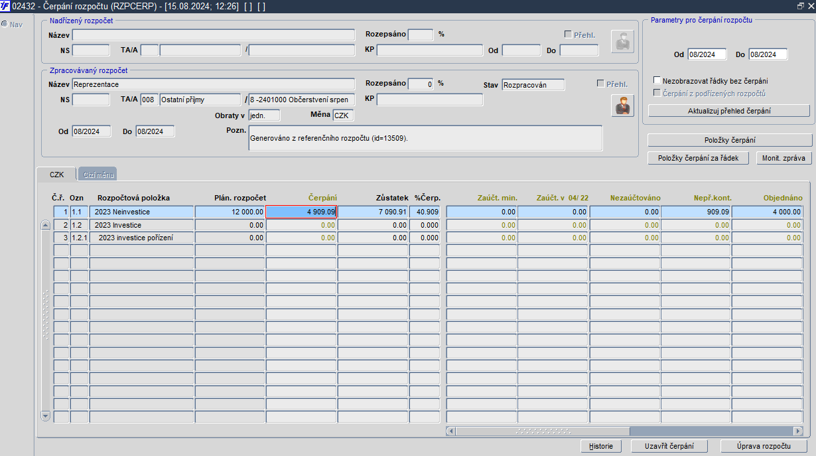The height and width of the screenshot is (456, 816).
Task: Switch to the CZK tab
Action: tap(56, 174)
